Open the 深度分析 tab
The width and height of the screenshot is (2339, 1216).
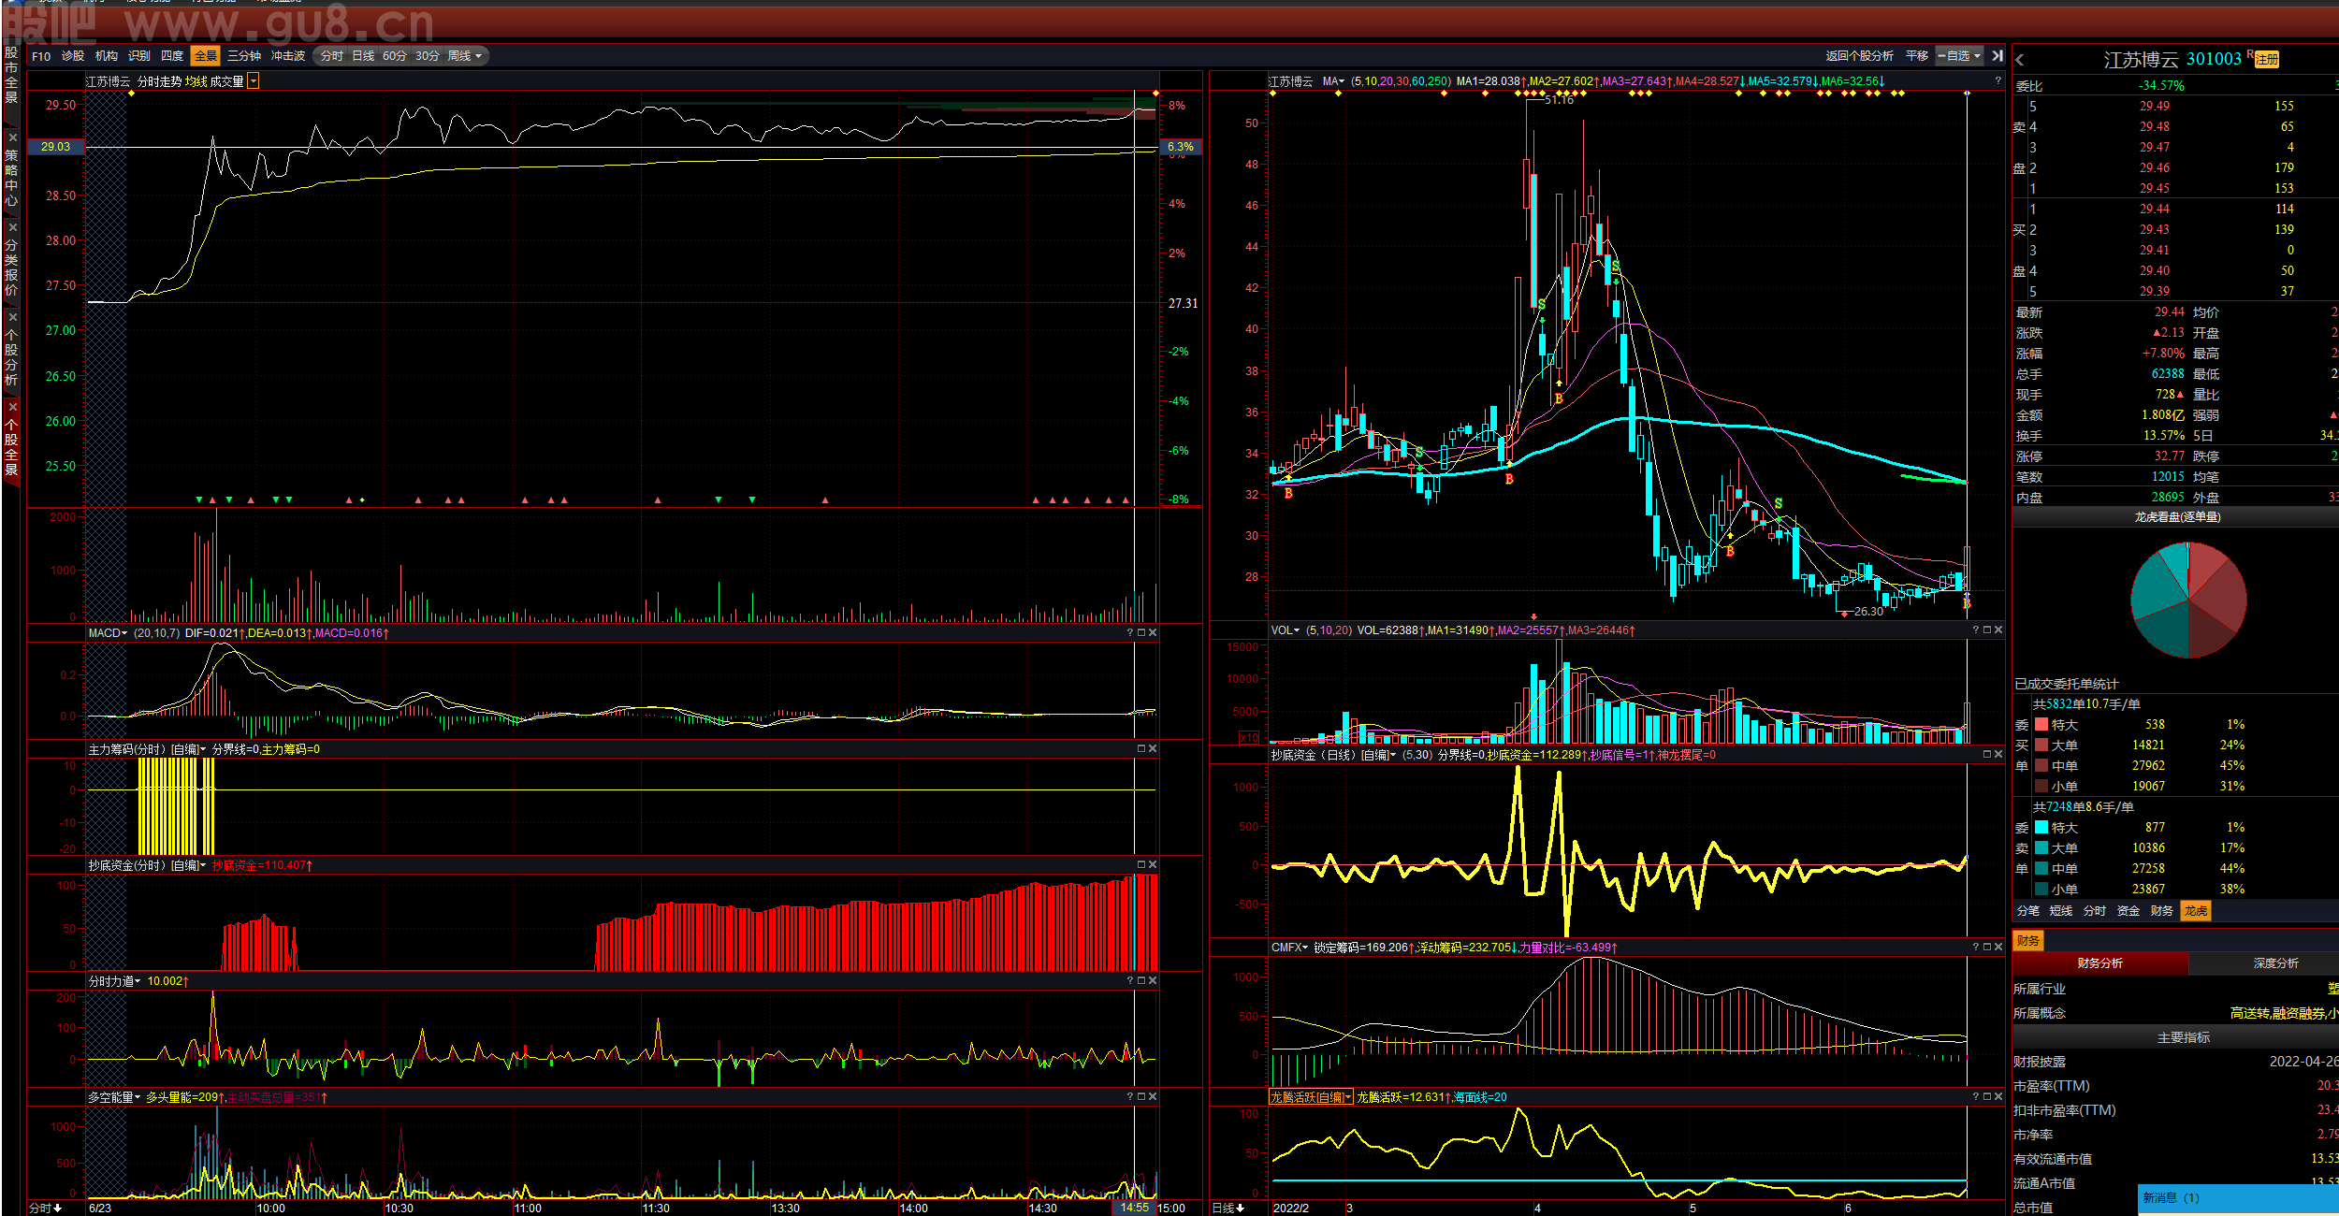coord(2275,963)
